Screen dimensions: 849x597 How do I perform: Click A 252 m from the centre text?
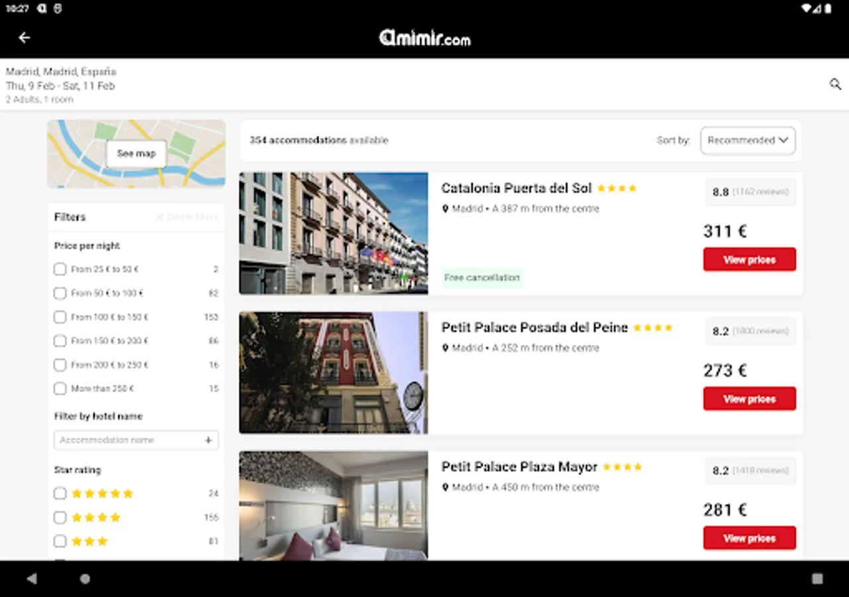coord(546,348)
